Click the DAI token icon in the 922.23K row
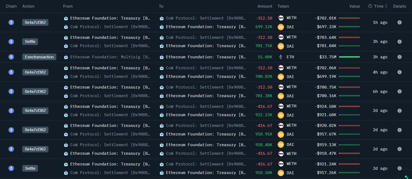This screenshot has height=179, width=412. click(281, 115)
